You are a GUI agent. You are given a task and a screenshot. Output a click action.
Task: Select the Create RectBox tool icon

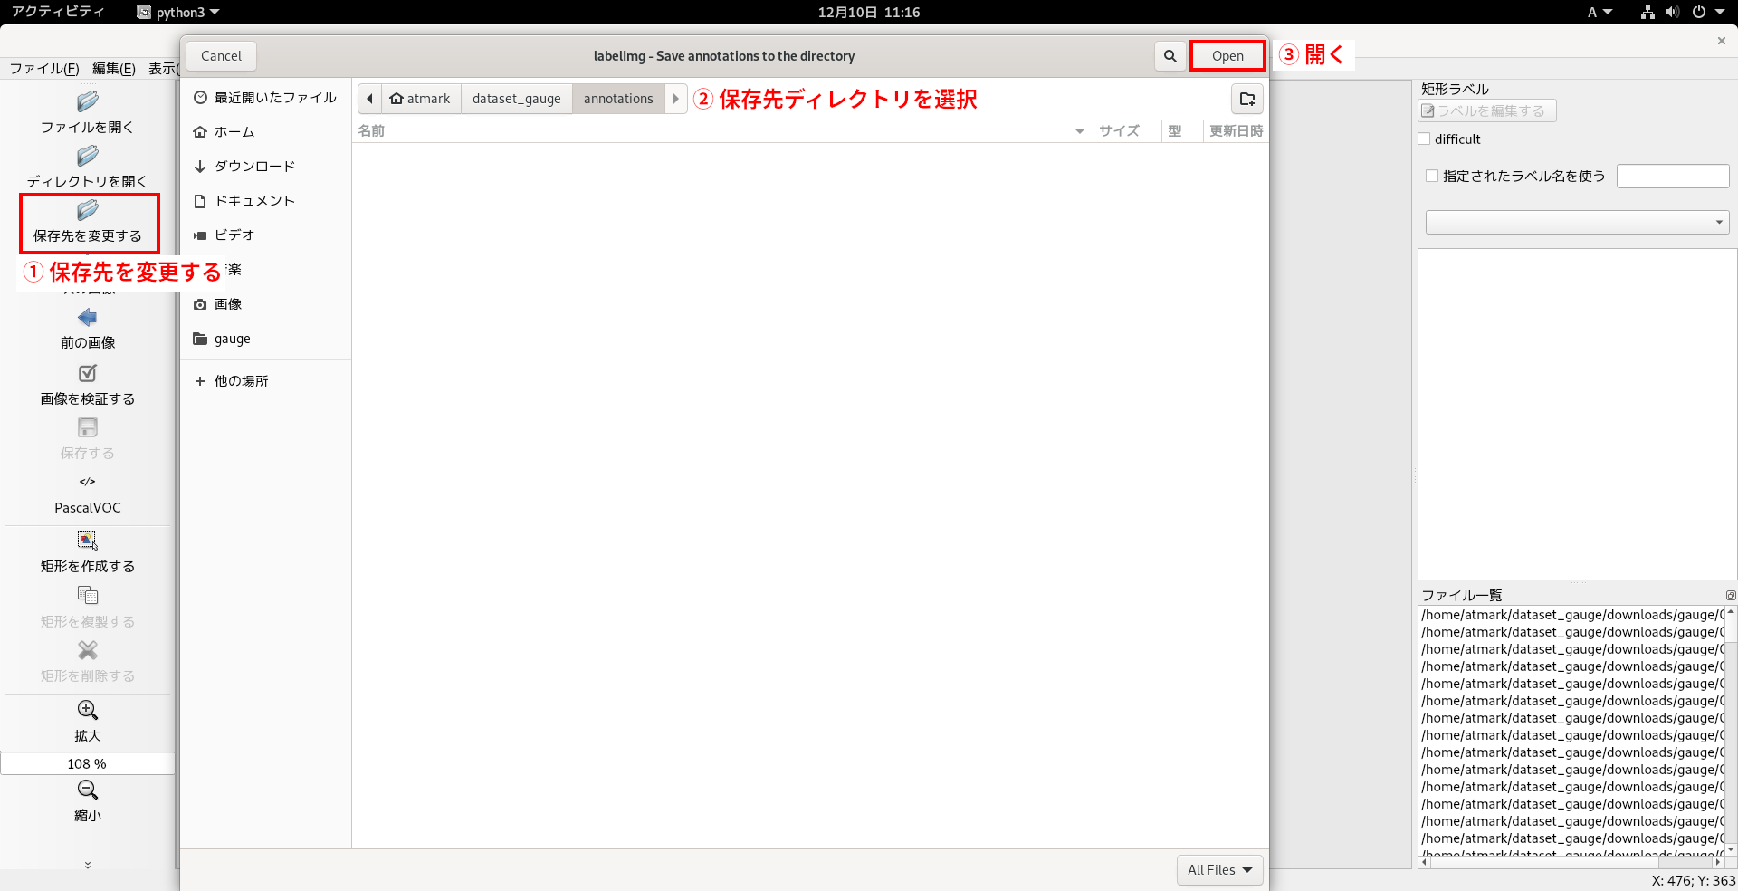click(x=88, y=541)
